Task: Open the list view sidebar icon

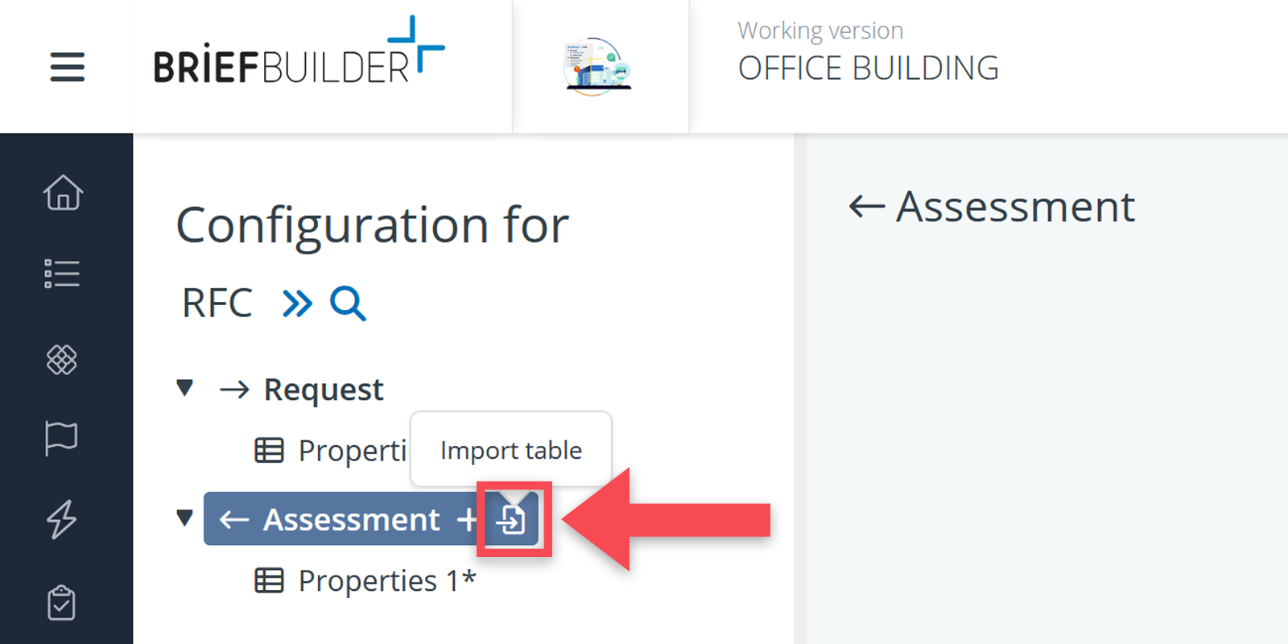Action: click(62, 274)
